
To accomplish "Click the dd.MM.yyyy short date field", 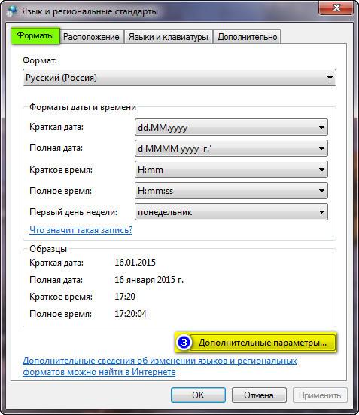I will click(231, 128).
